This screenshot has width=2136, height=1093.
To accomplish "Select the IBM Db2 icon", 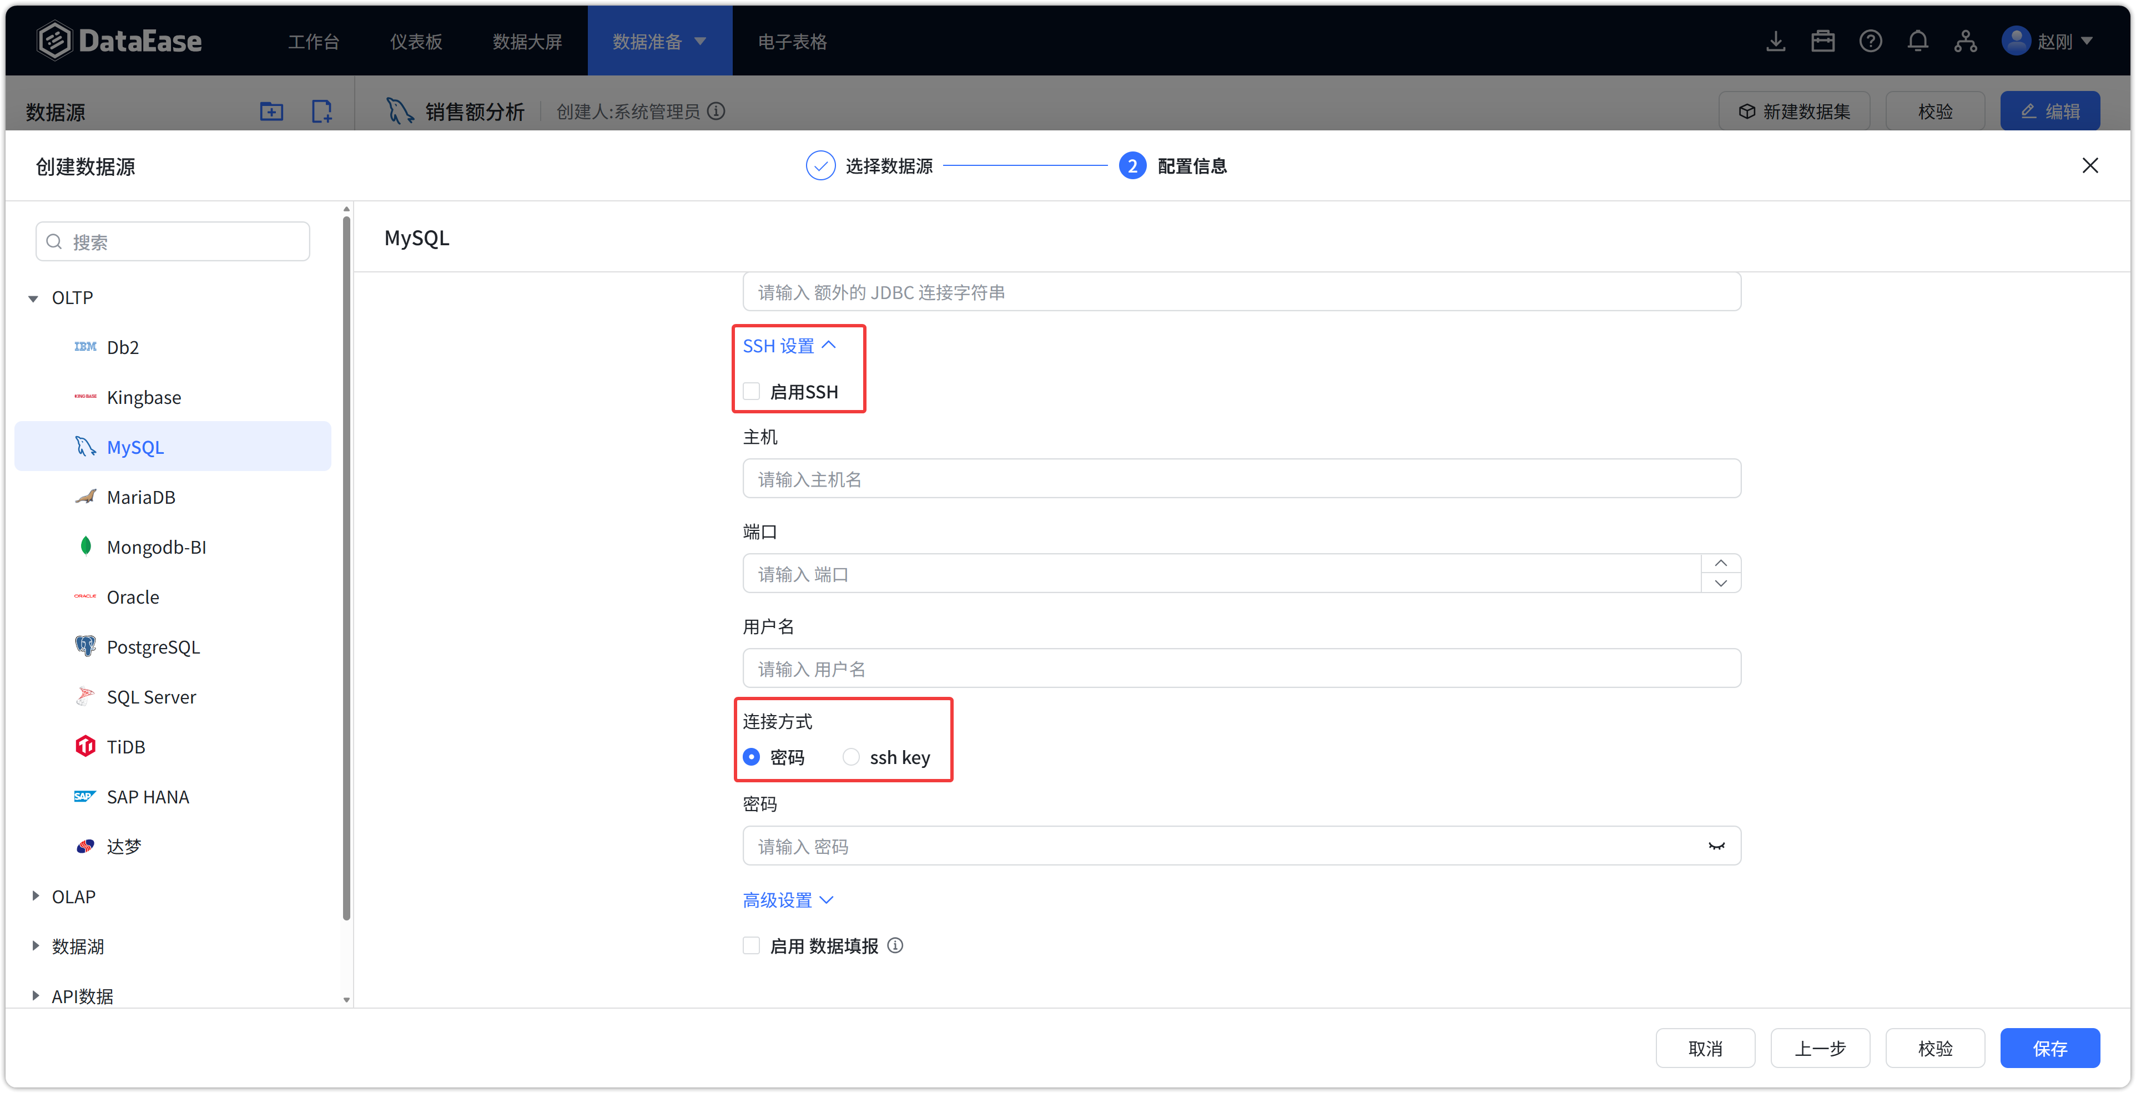I will pos(85,346).
